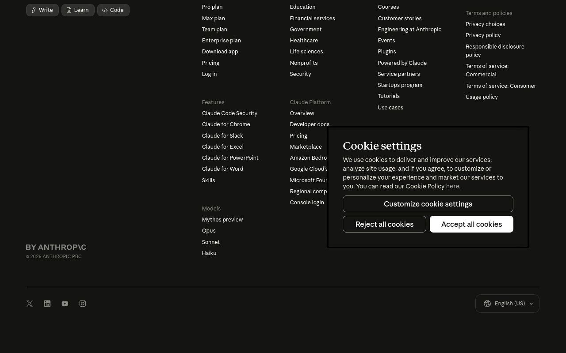
Task: Open Console login under Claude Platform
Action: (307, 202)
